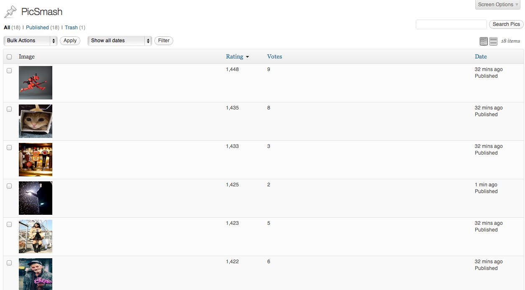
Task: Click the Filter button
Action: [164, 41]
